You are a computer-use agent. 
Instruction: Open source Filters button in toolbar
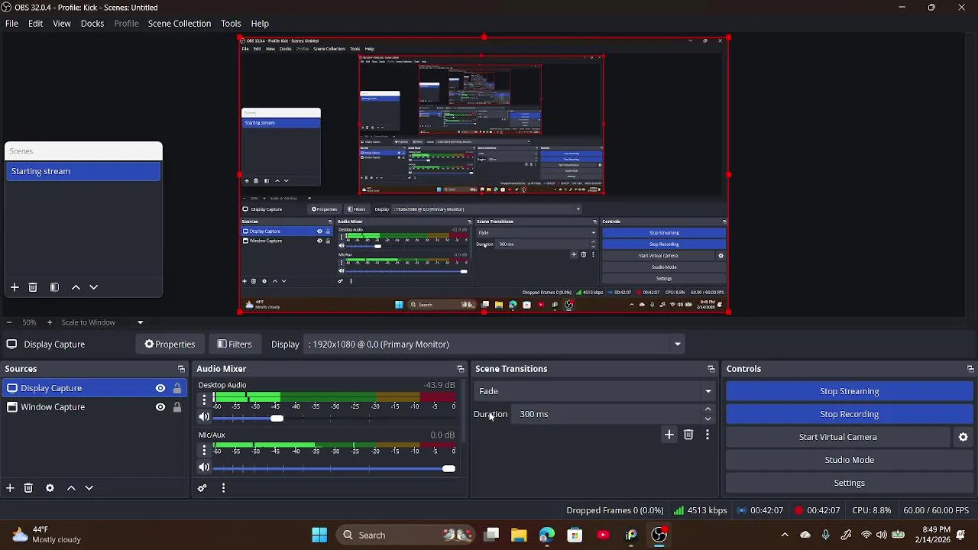coord(234,345)
